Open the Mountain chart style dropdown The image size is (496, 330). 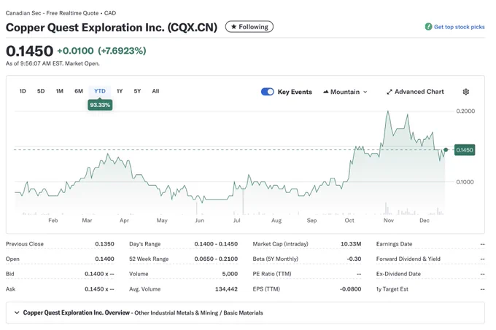click(345, 92)
